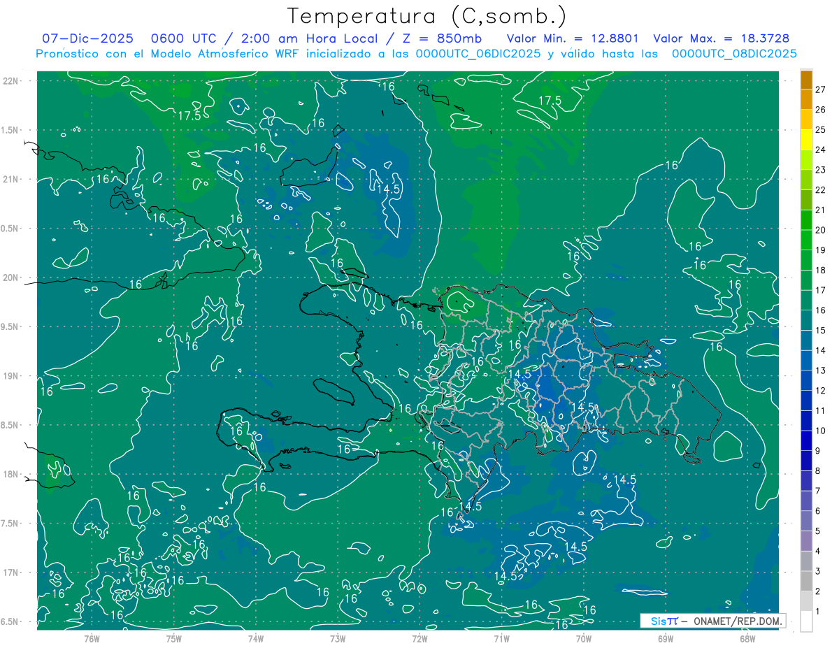Image resolution: width=839 pixels, height=648 pixels.
Task: Click the 'Valor Min. = 12.8801' readout
Action: [574, 38]
